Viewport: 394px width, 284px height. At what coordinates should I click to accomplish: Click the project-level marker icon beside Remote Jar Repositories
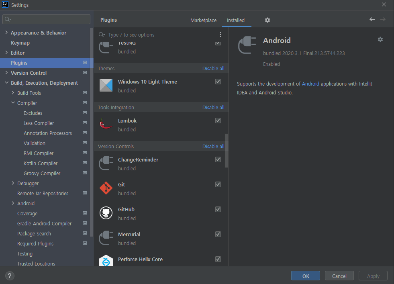point(85,193)
